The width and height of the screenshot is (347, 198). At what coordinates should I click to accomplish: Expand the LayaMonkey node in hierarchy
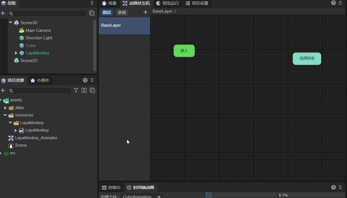[16, 53]
